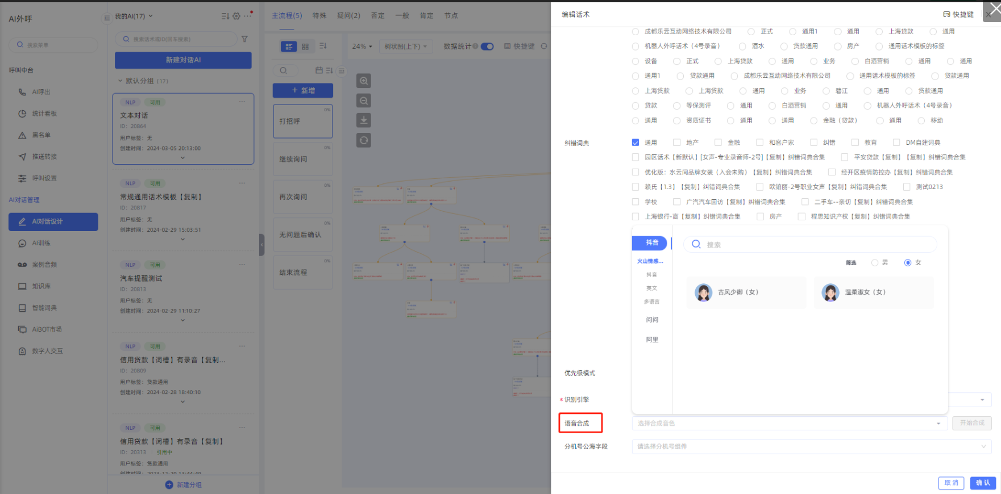This screenshot has height=494, width=1001.
Task: Open 知识库 in the sidebar
Action: tap(41, 286)
